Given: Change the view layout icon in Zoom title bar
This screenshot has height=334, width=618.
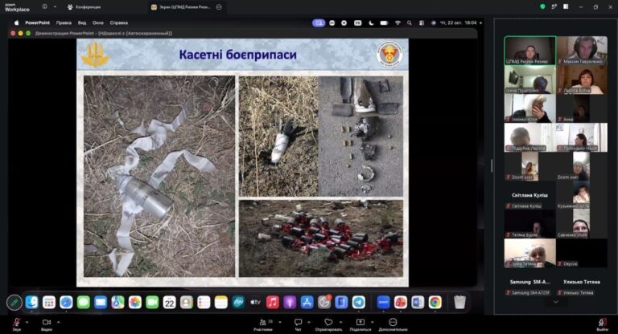Looking at the screenshot, I should point(566,6).
